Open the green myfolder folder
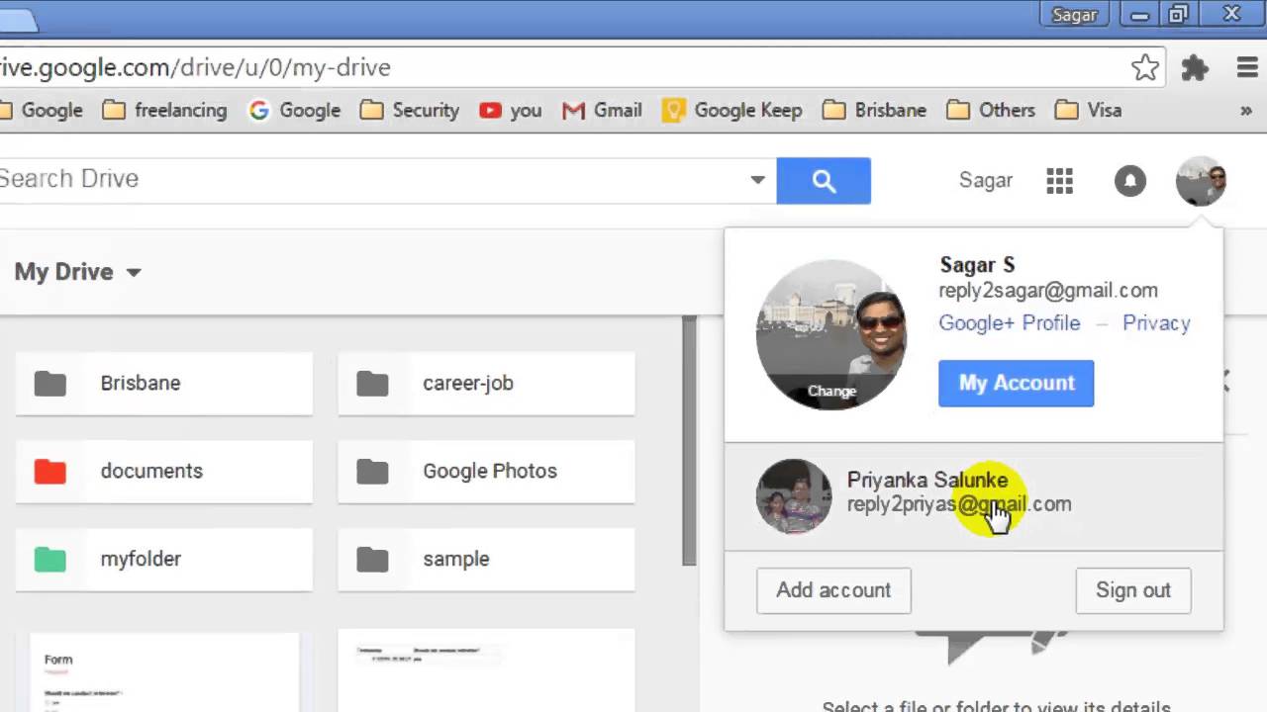Screen dimensions: 1267x712 point(164,559)
